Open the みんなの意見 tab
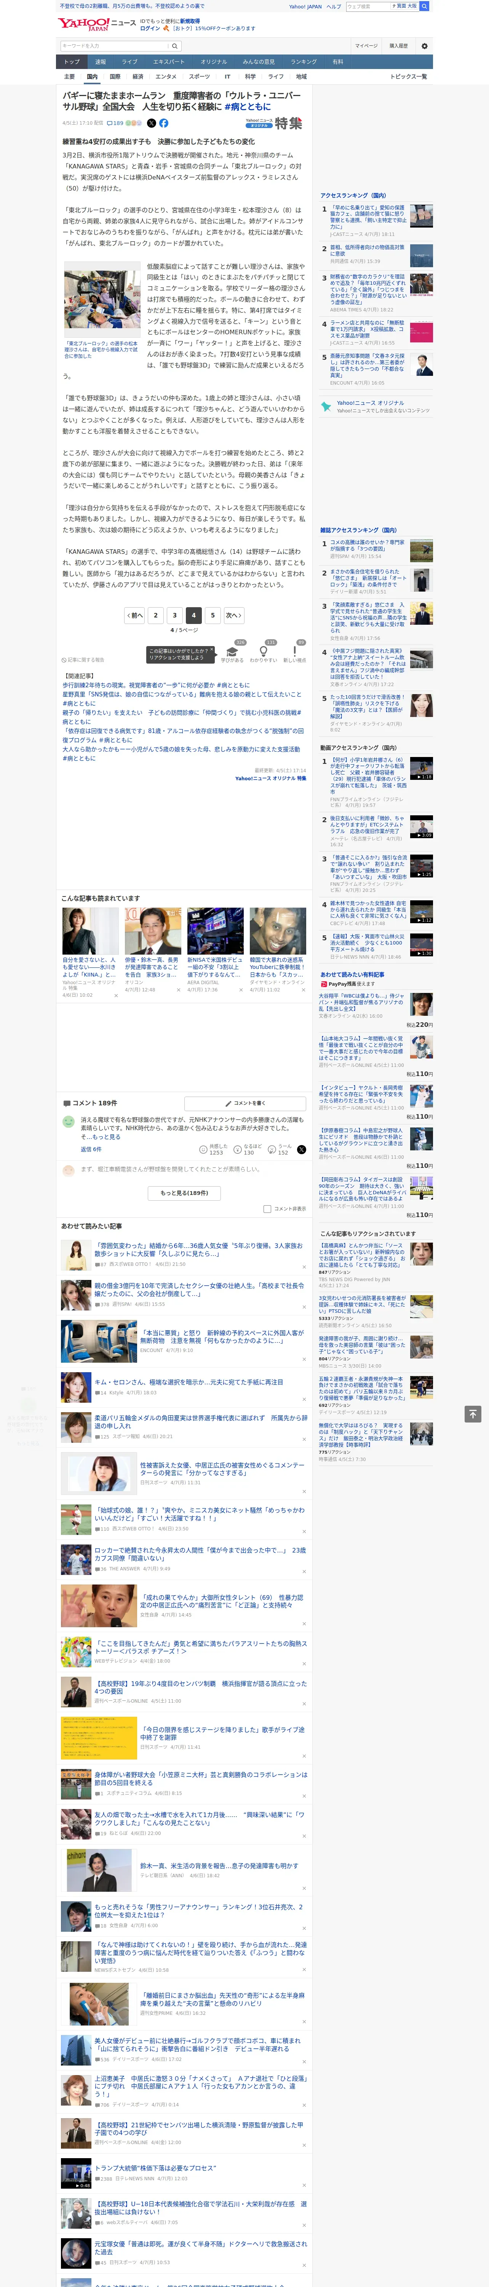 click(x=259, y=62)
